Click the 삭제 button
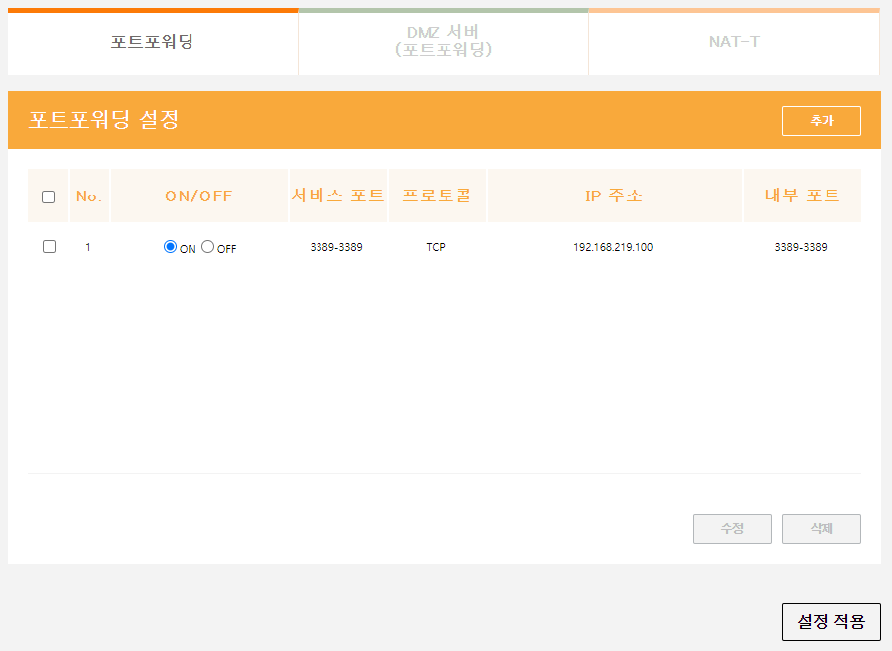The image size is (892, 651). click(822, 529)
